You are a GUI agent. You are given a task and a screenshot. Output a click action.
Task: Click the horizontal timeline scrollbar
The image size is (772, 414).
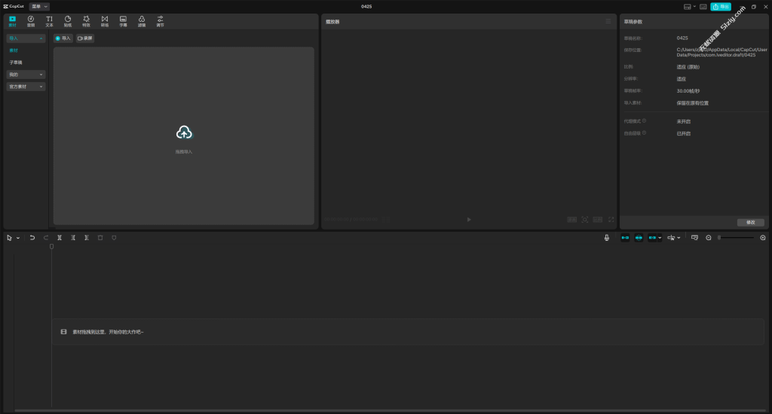point(390,410)
